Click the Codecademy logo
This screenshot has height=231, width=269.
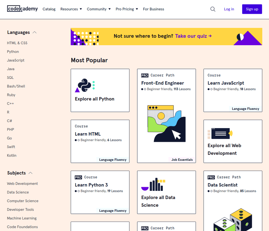coord(23,9)
